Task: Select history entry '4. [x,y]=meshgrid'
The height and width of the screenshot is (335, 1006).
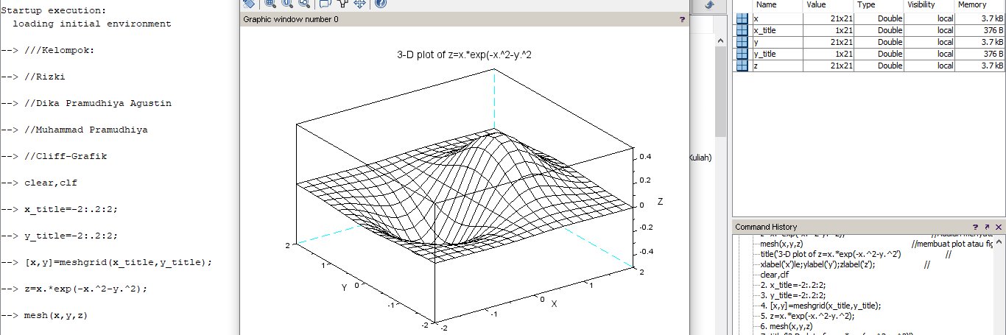Action: coord(820,306)
